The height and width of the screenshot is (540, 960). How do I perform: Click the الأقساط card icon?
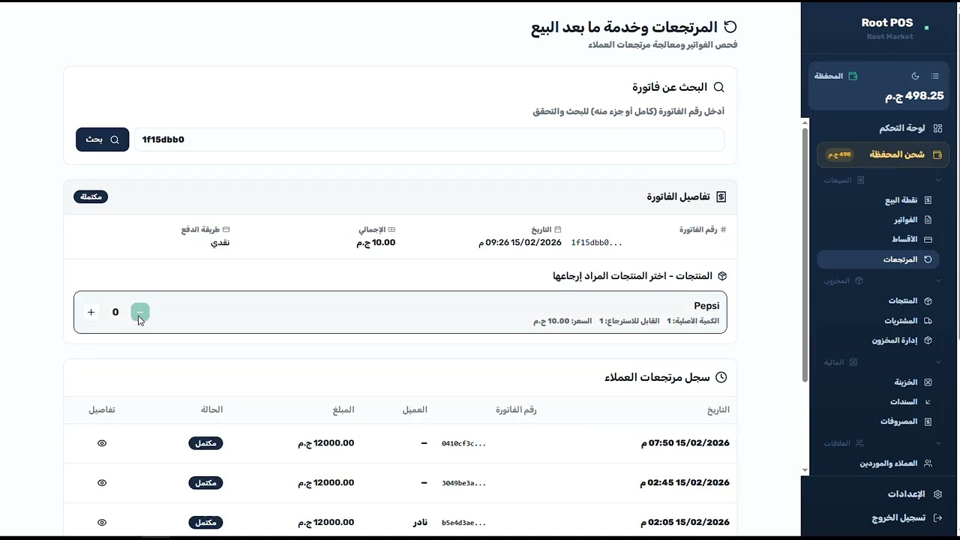(x=928, y=239)
